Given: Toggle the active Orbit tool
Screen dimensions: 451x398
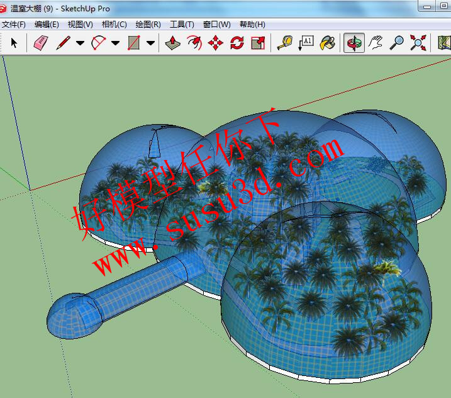Looking at the screenshot, I should 354,43.
